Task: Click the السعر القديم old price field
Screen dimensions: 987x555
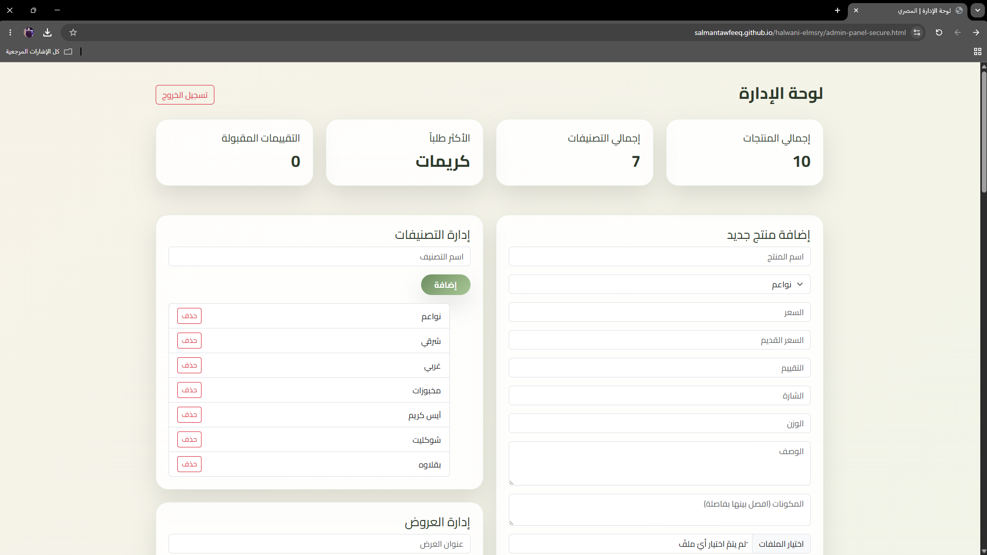Action: [659, 340]
